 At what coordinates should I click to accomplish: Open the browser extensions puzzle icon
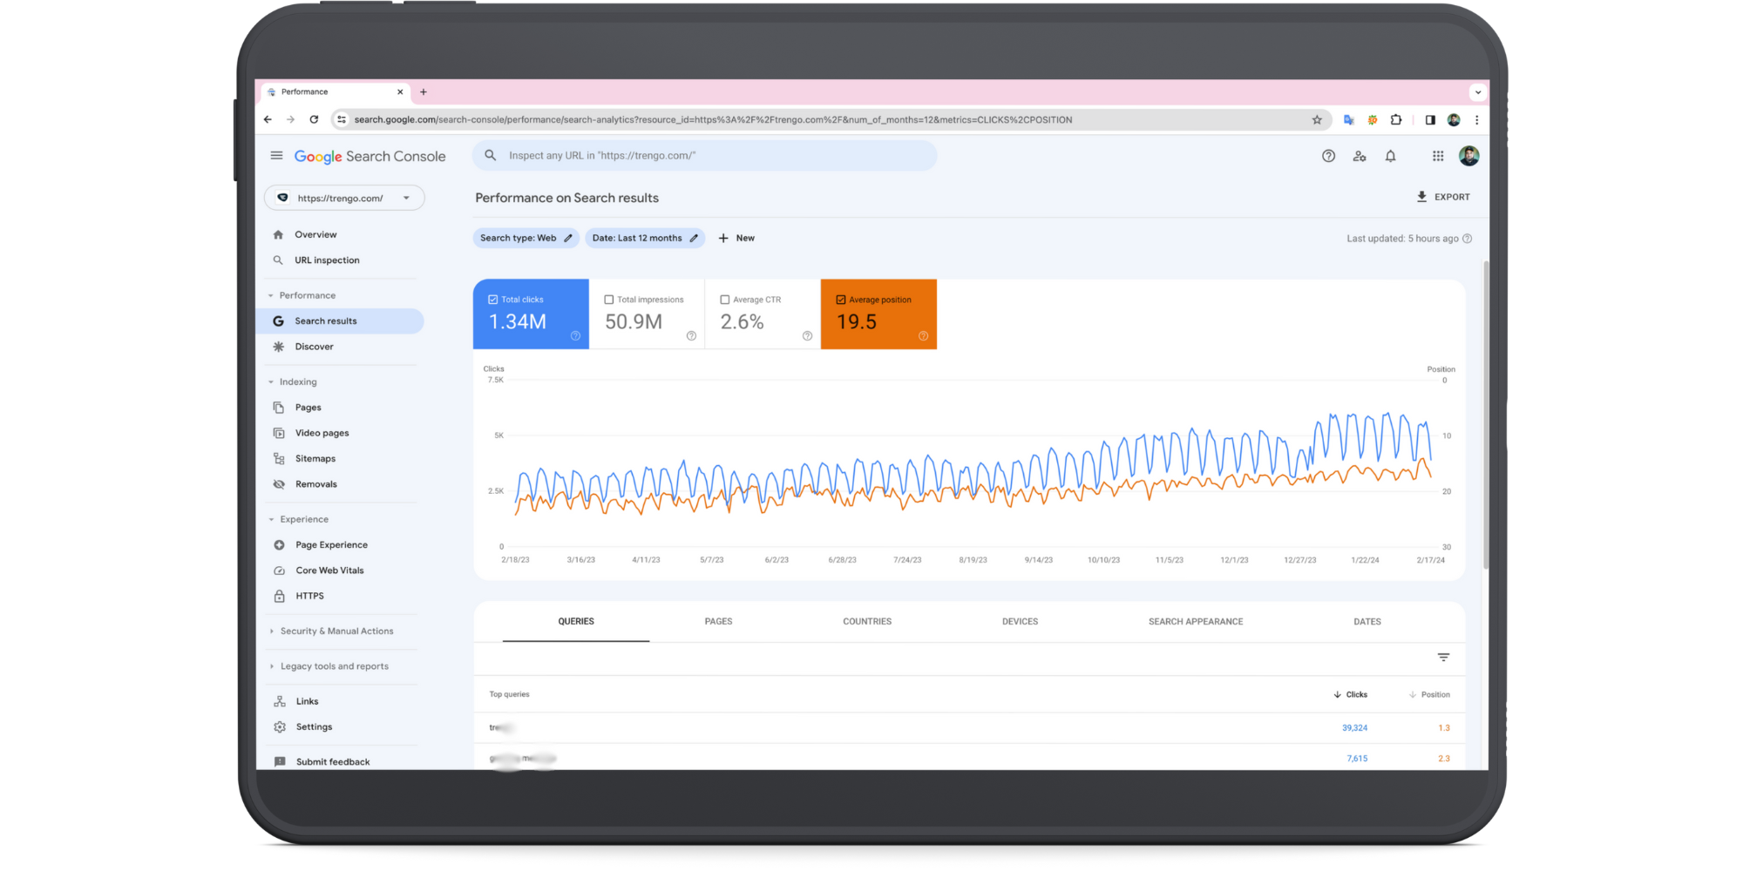point(1396,120)
